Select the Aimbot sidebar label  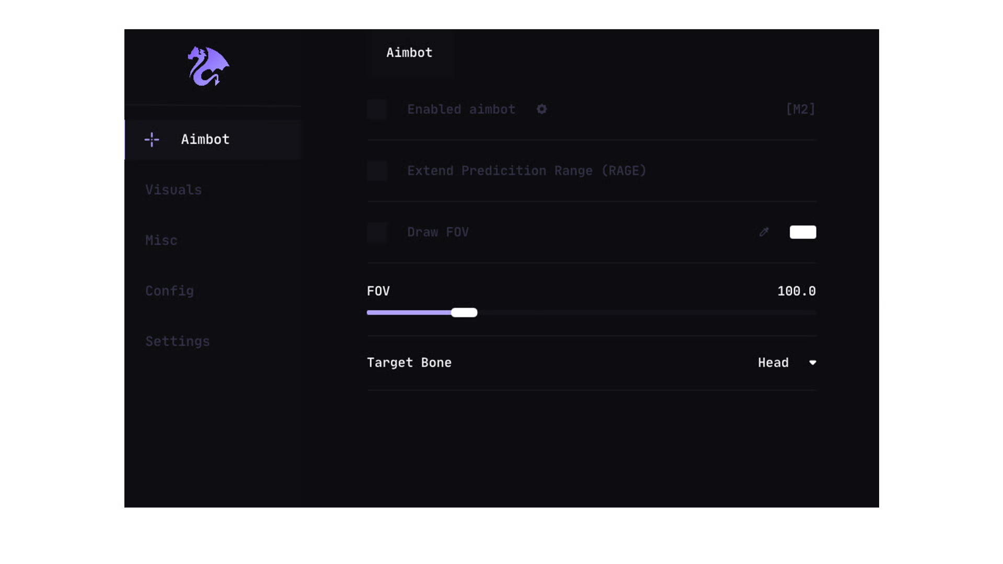(205, 139)
